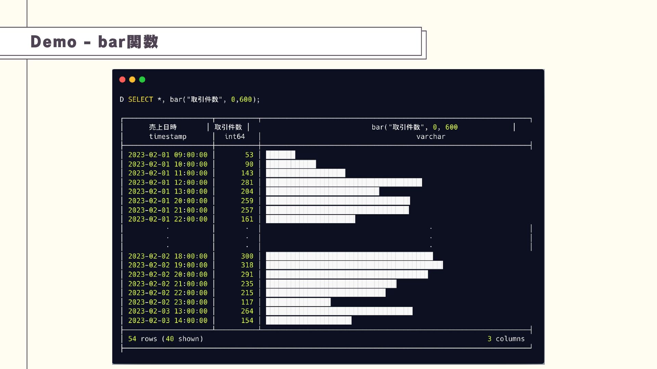Click the timestamp 2023-02-03 14:00:00

click(x=168, y=321)
